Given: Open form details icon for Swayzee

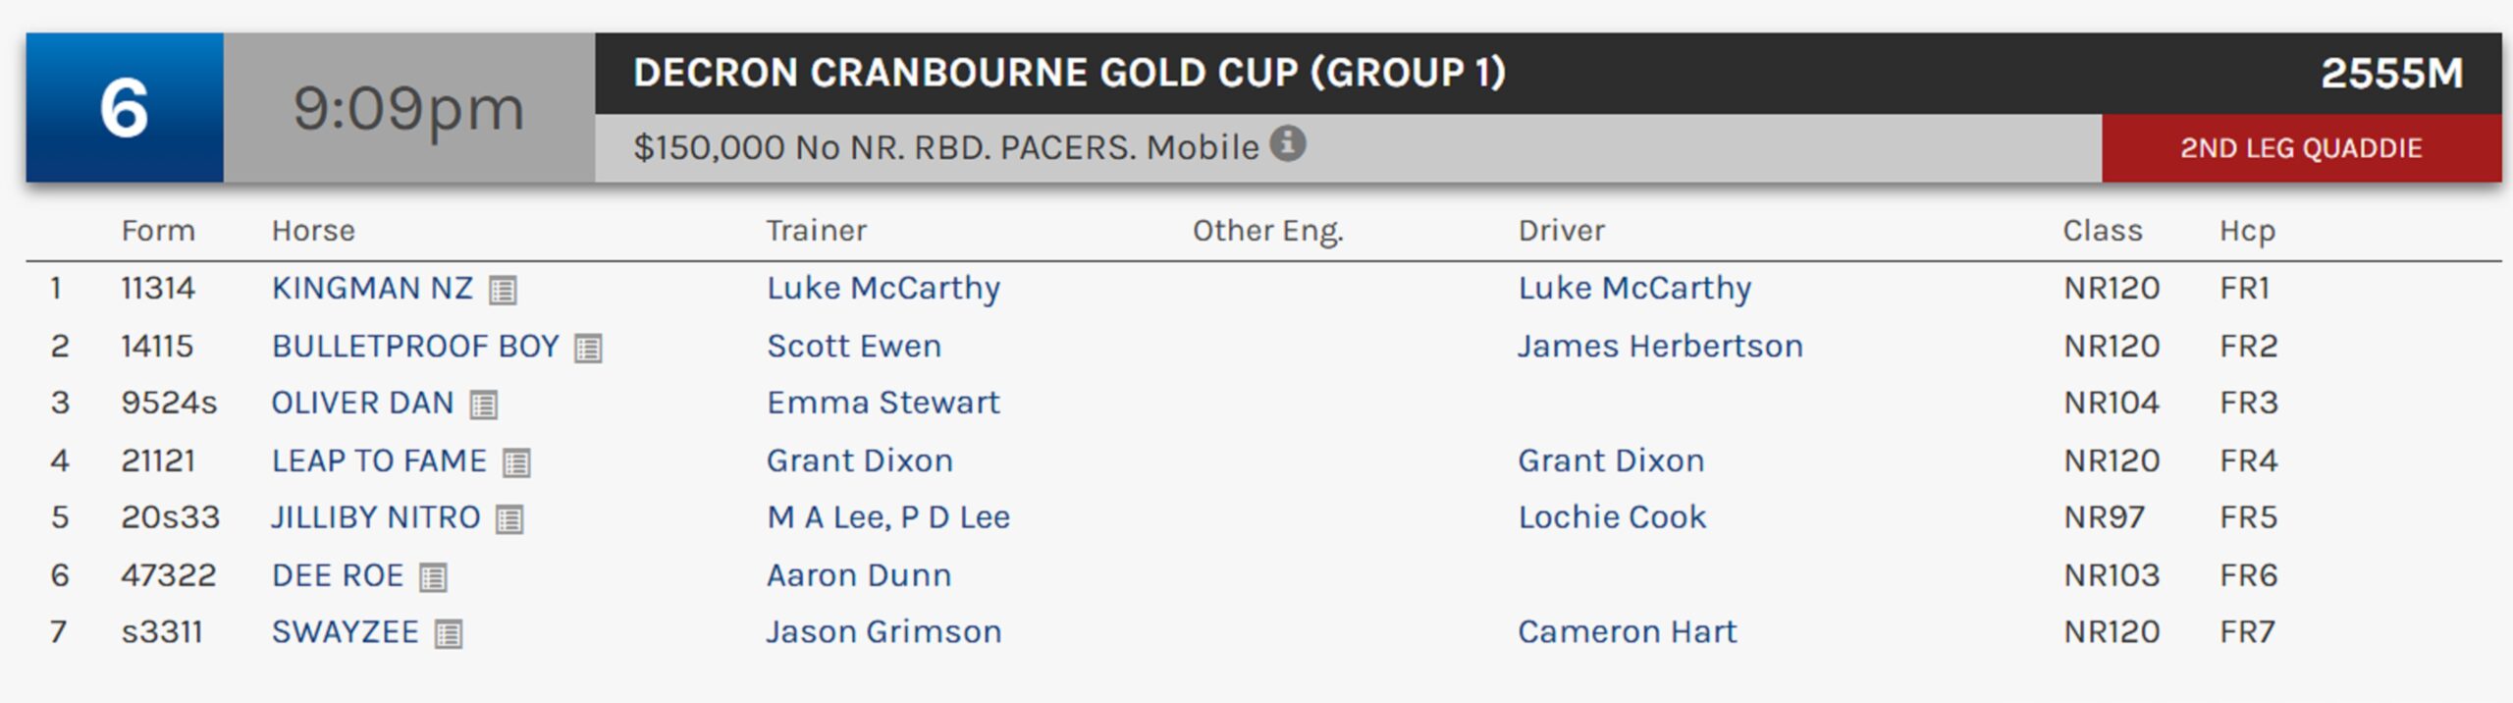Looking at the screenshot, I should [x=449, y=633].
